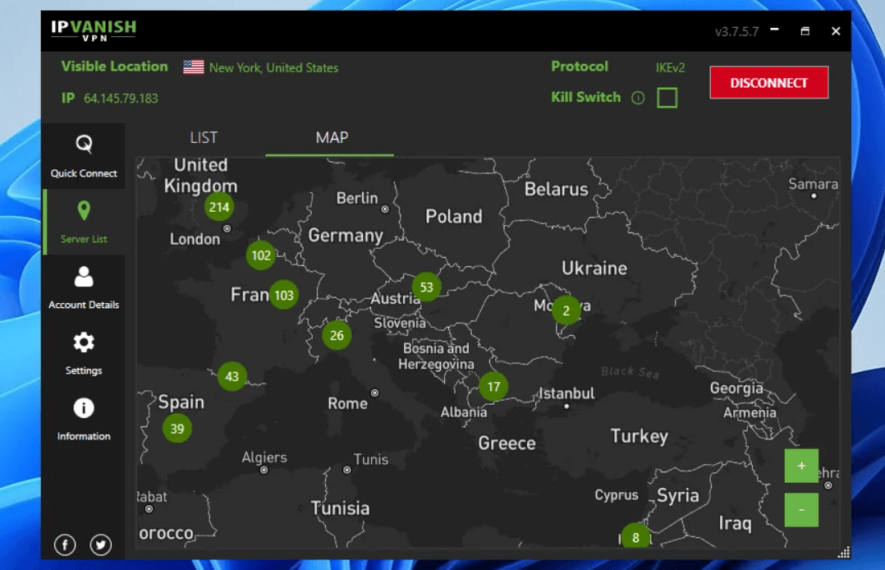885x570 pixels.
Task: Select the MAP tab
Action: click(332, 138)
